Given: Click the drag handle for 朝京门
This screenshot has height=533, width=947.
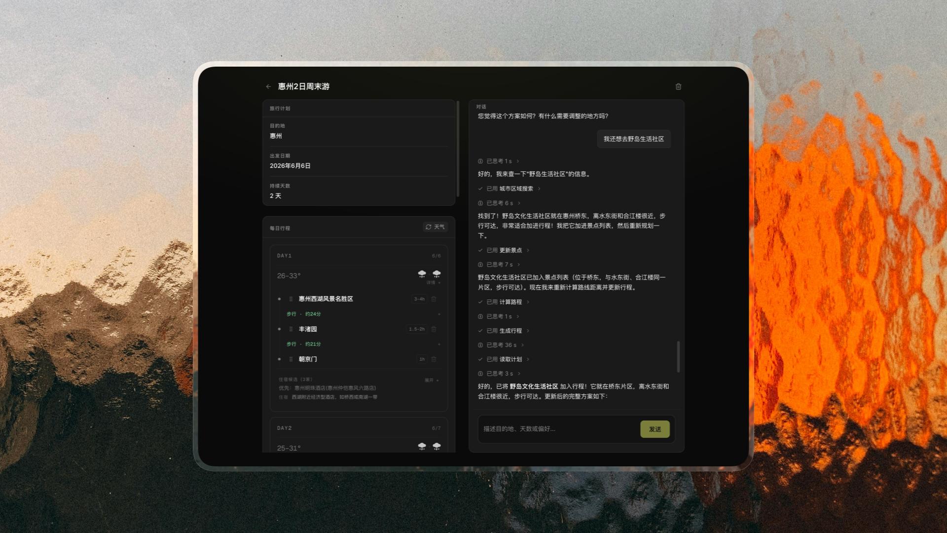Looking at the screenshot, I should 291,359.
